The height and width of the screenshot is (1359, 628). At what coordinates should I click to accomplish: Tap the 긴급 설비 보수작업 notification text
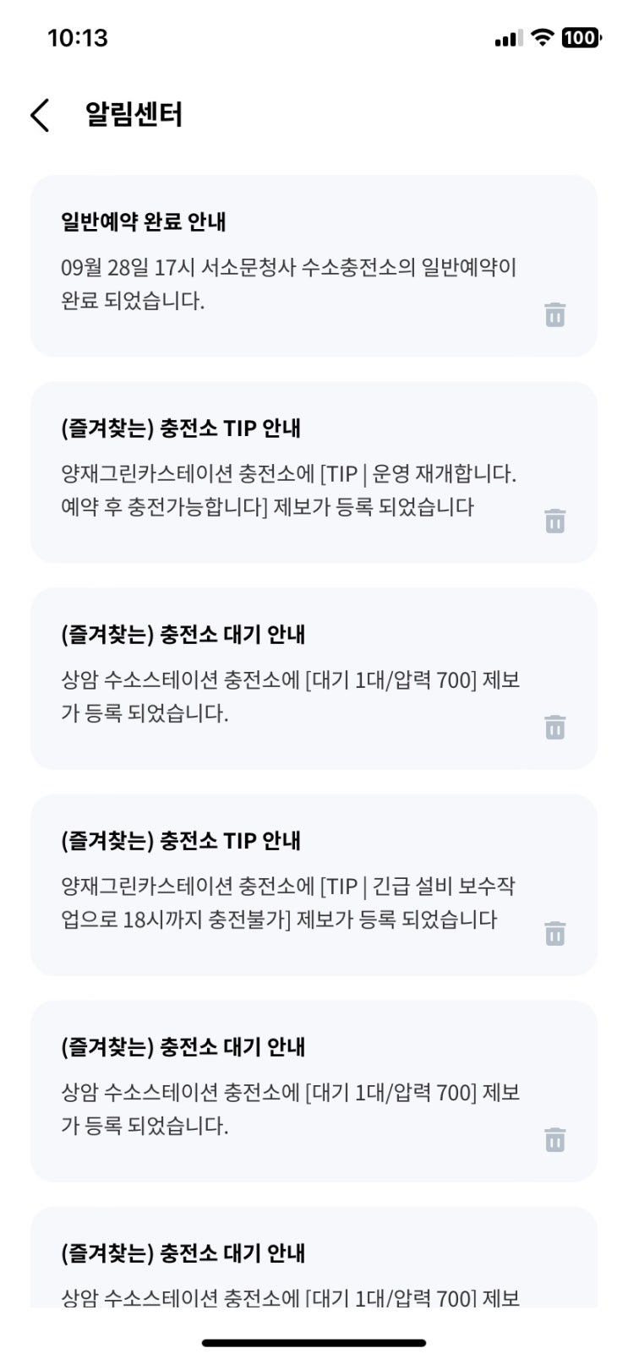pos(288,903)
